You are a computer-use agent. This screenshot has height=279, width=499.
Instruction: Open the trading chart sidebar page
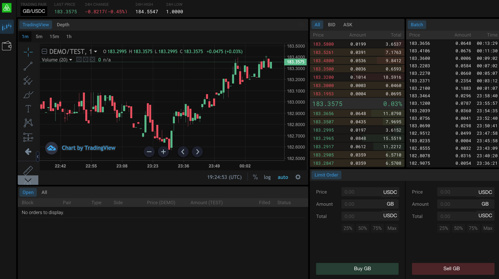pyautogui.click(x=7, y=27)
